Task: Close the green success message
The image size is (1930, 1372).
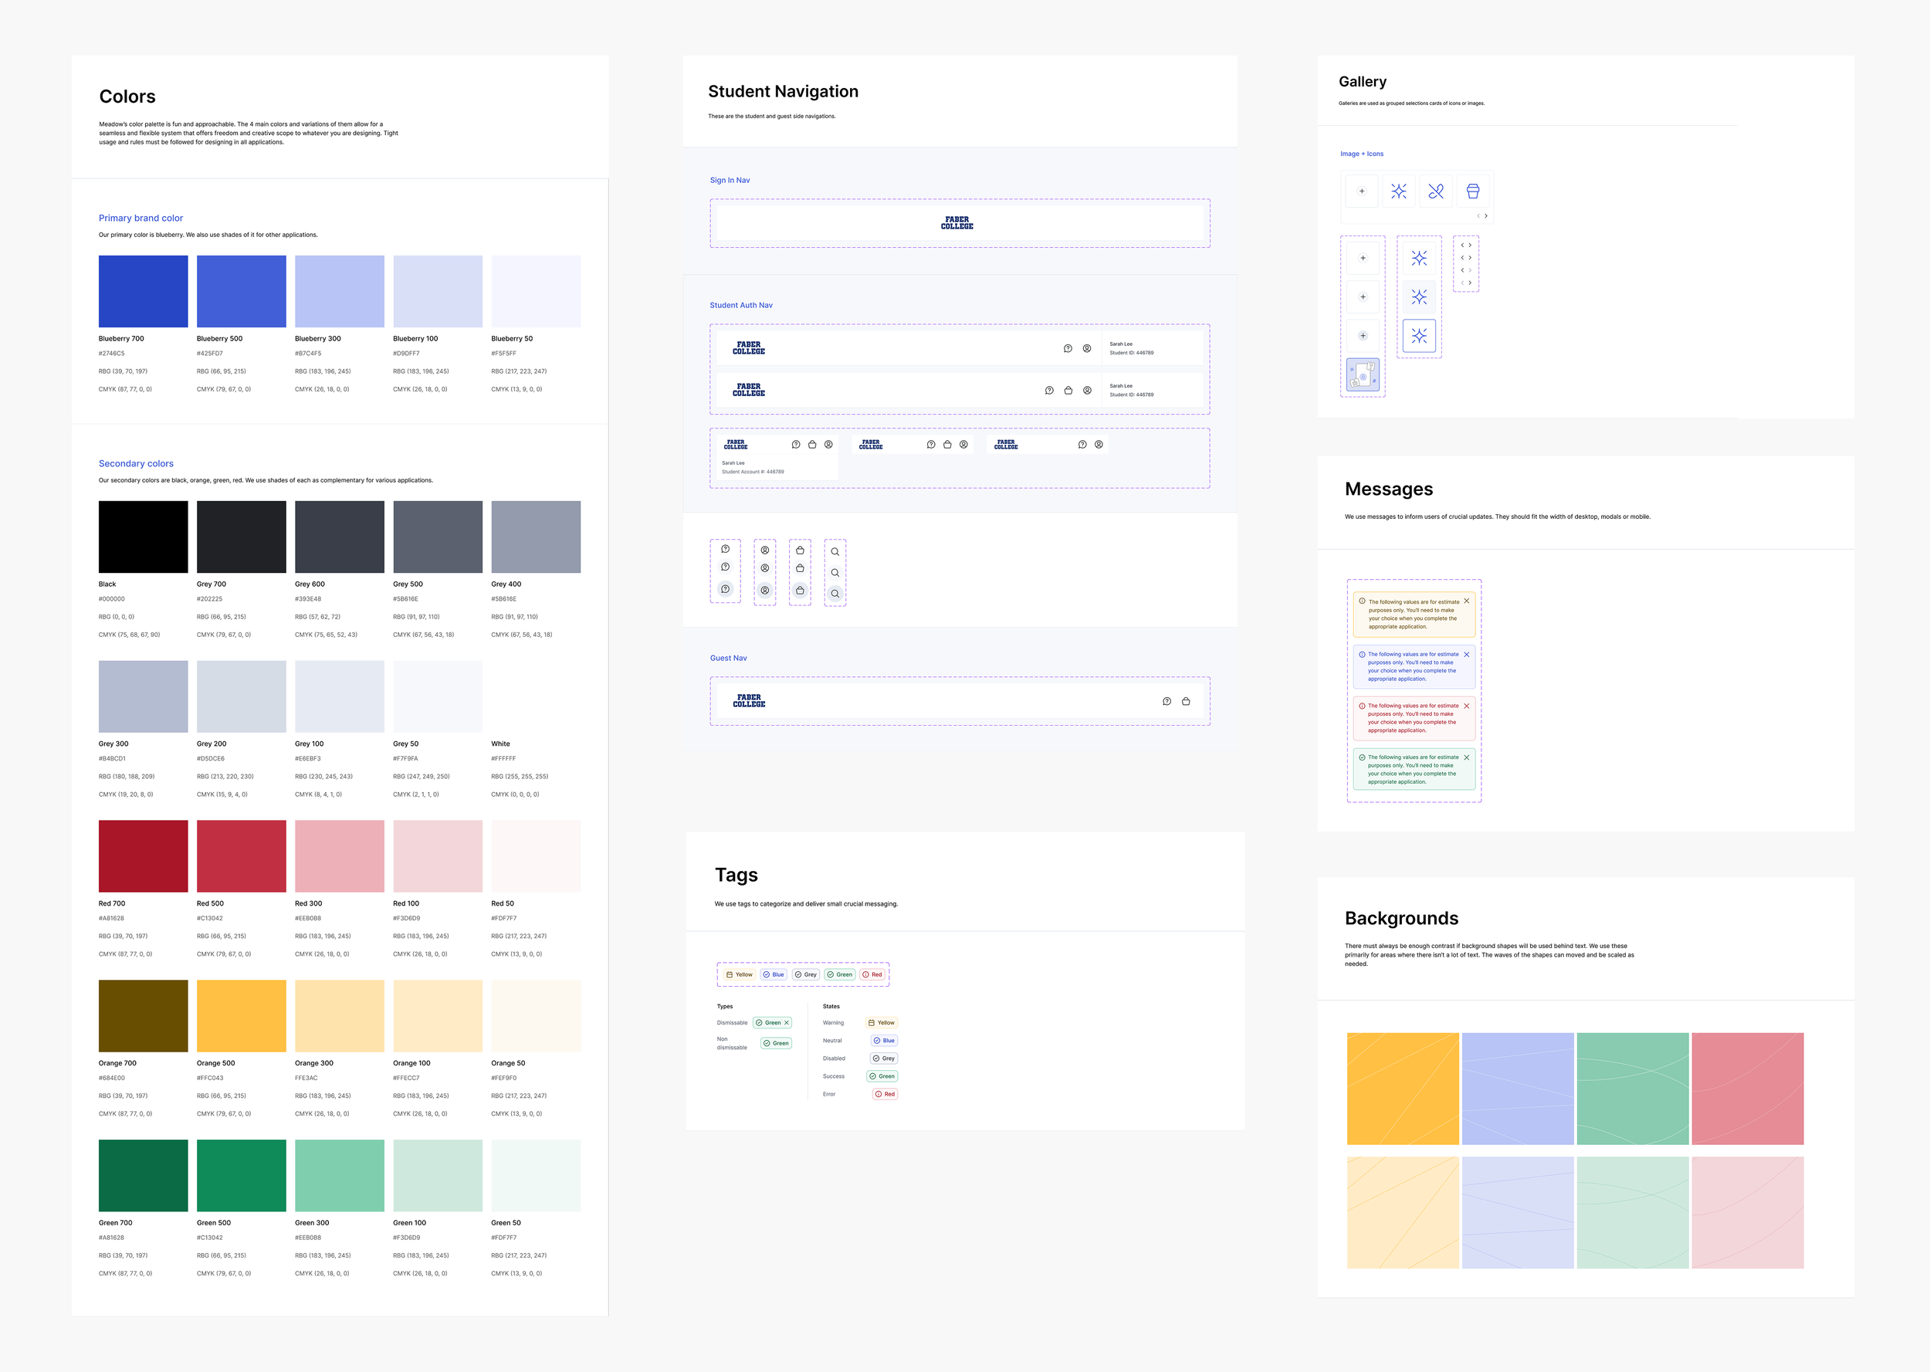Action: tap(1466, 758)
